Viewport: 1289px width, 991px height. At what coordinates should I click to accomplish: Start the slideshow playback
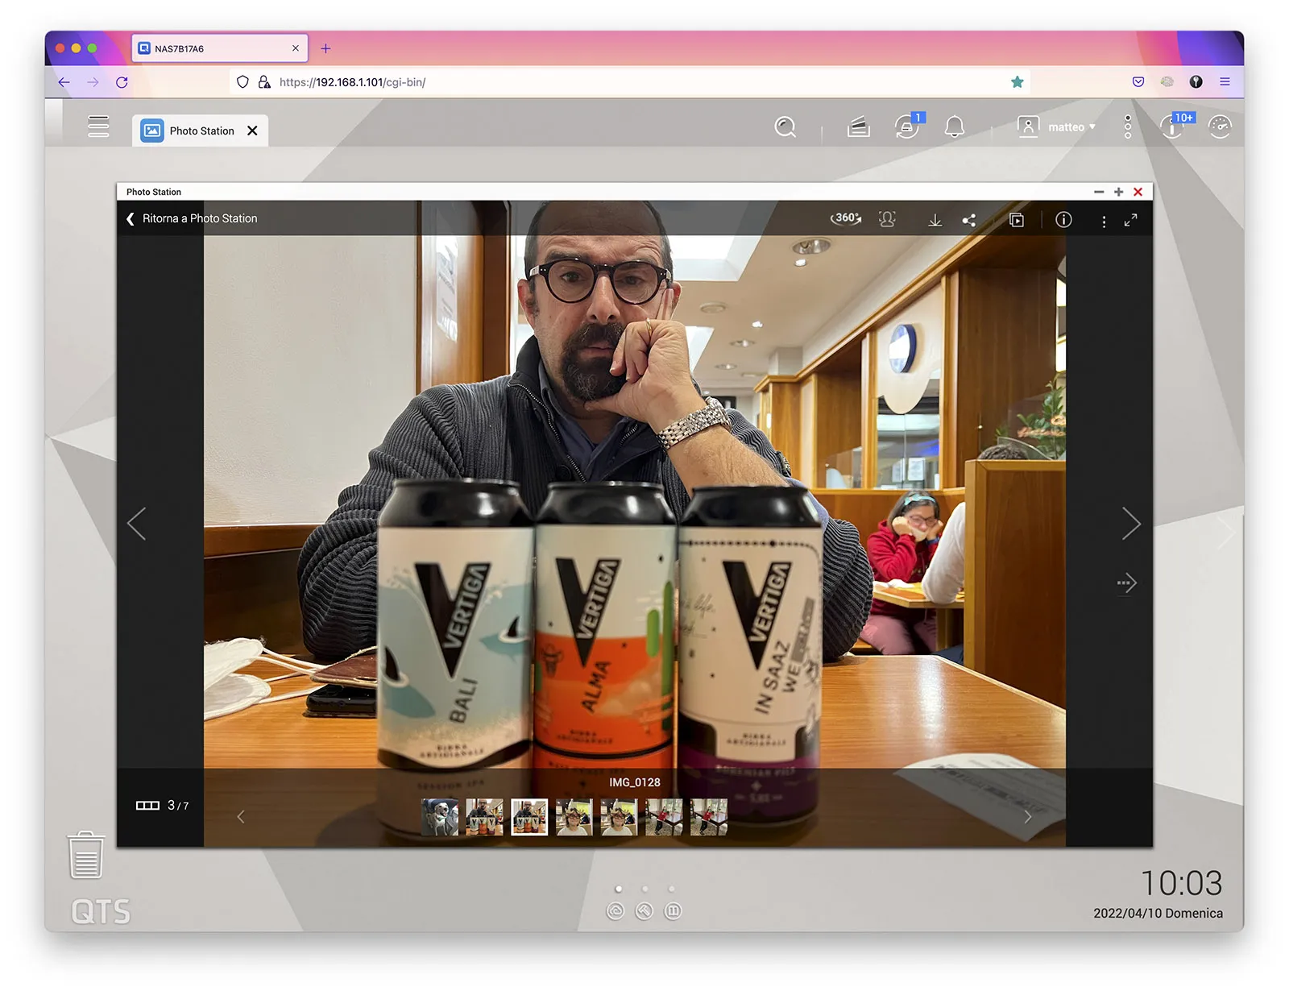coord(1017,220)
